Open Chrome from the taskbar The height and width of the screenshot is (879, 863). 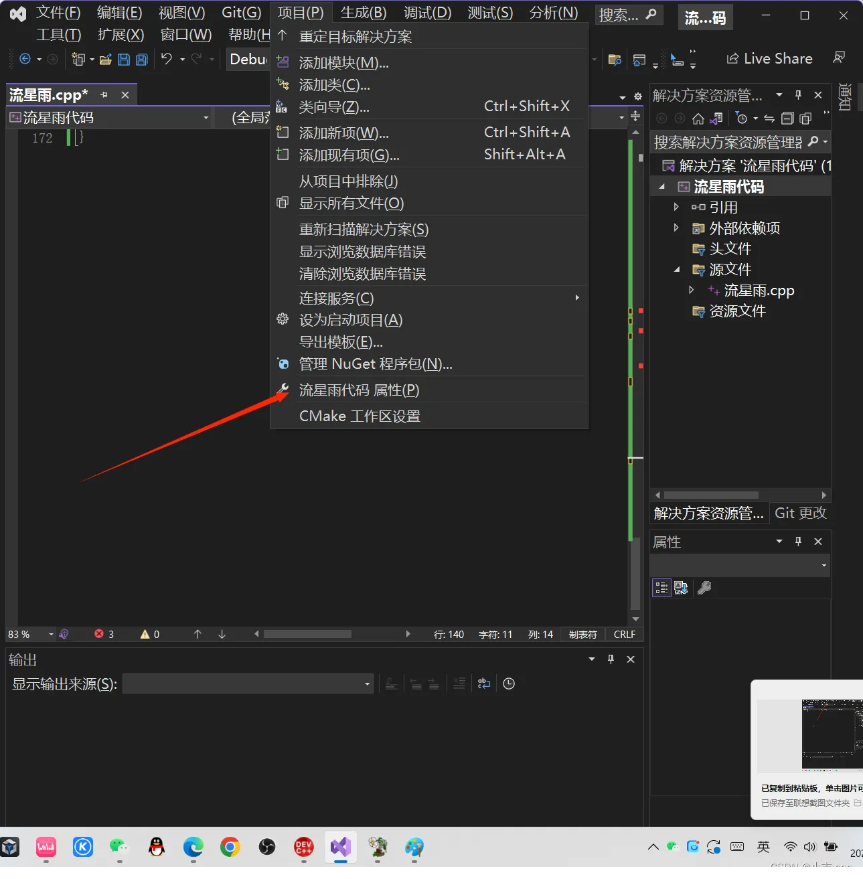tap(230, 848)
